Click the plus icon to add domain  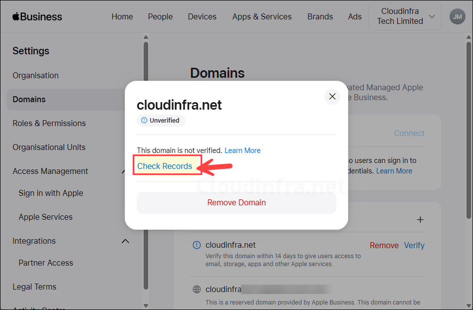pos(420,220)
